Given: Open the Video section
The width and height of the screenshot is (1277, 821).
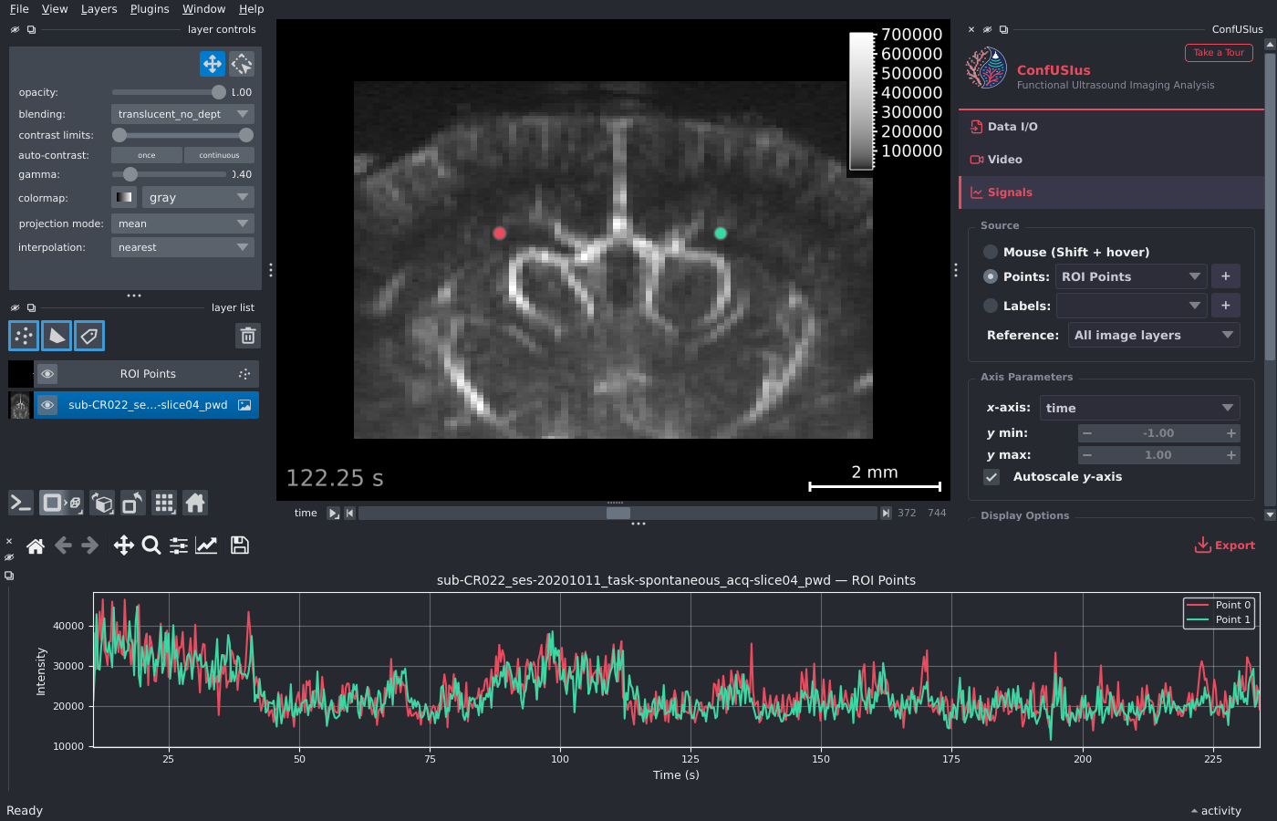Looking at the screenshot, I should click(1111, 160).
